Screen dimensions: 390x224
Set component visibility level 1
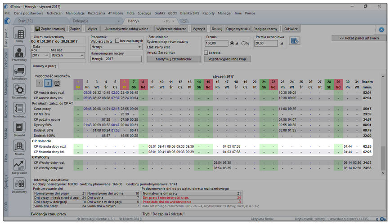coord(40,83)
